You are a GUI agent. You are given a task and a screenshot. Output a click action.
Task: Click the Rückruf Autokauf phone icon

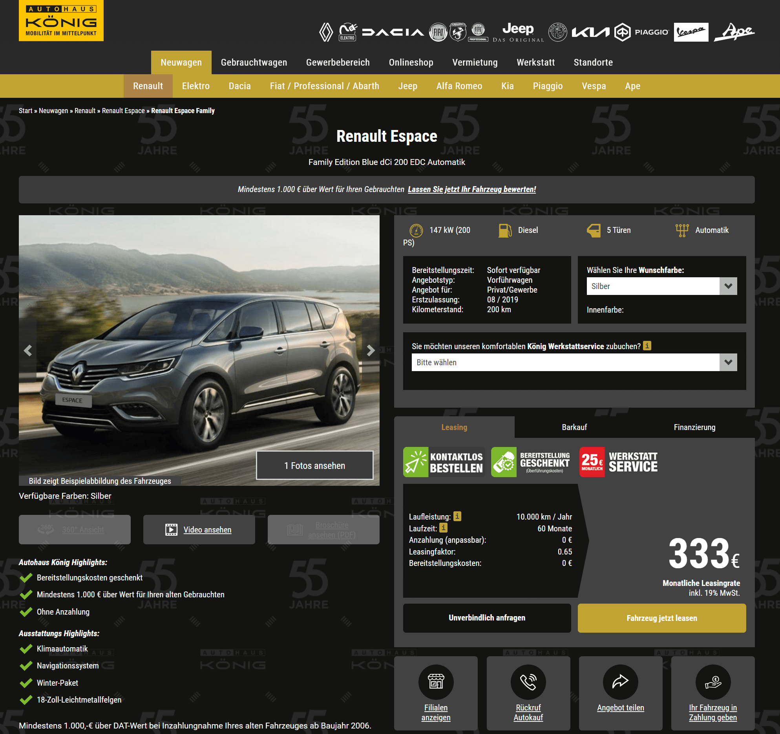click(528, 682)
